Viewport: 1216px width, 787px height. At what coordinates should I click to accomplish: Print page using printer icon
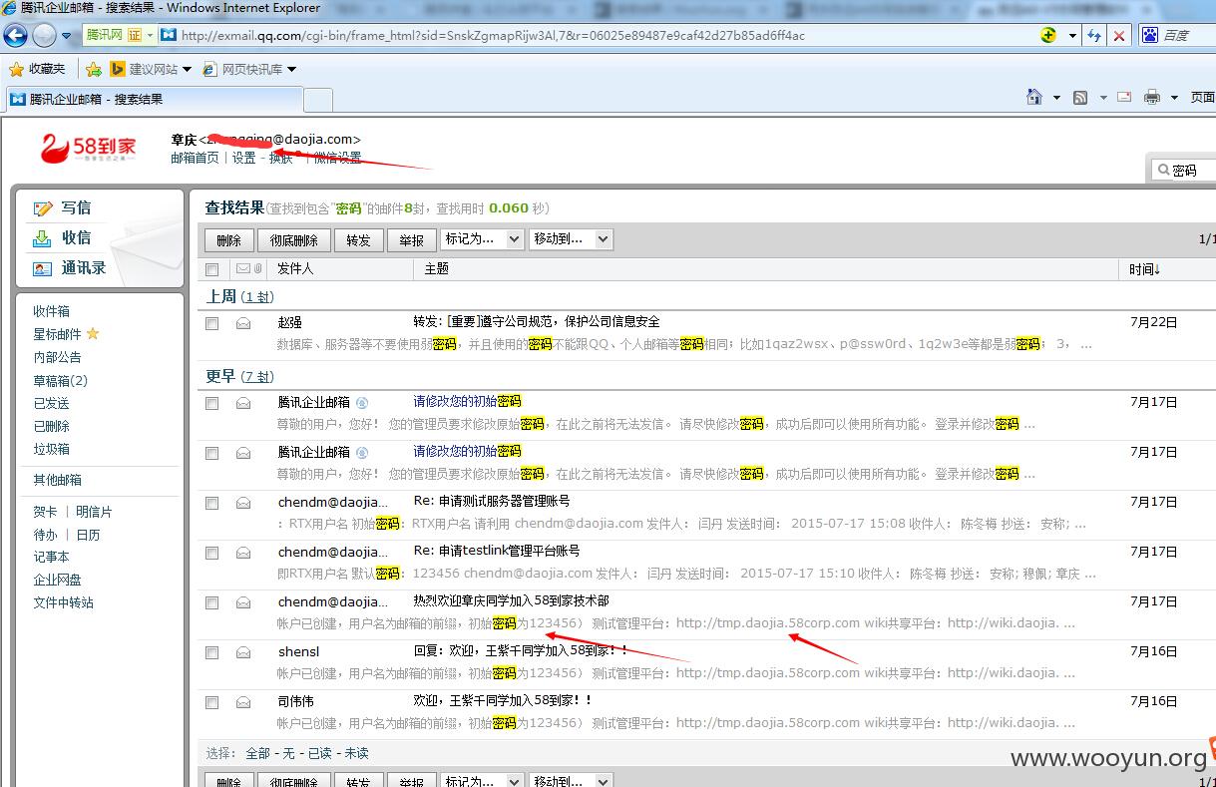(x=1152, y=97)
